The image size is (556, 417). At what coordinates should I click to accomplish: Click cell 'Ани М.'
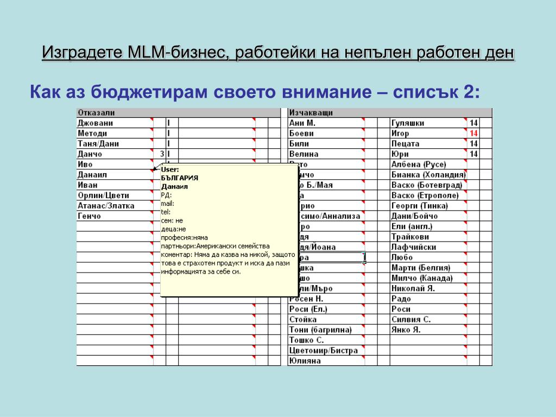(326, 123)
